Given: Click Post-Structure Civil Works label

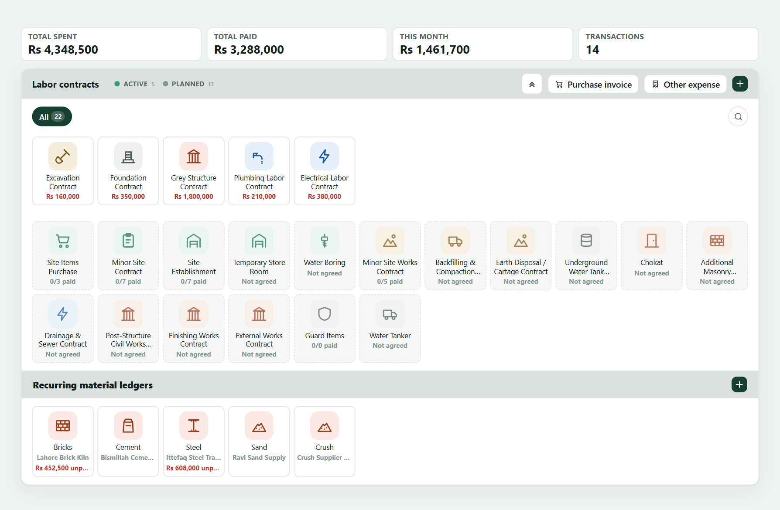Looking at the screenshot, I should pyautogui.click(x=128, y=340).
